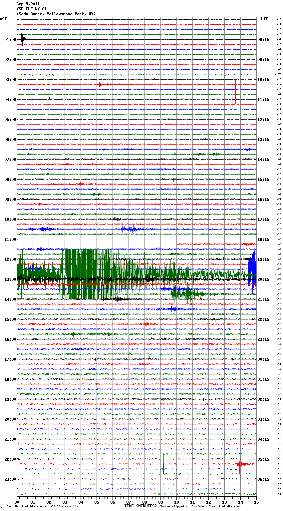Viewport: 283px width, 511px height.
Task: Click the 'MST' timezone label
Action: (3, 19)
